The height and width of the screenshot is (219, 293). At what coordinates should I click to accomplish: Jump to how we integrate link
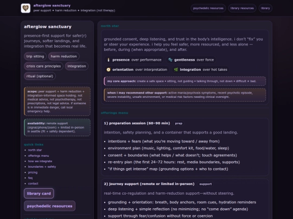[x=40, y=161]
